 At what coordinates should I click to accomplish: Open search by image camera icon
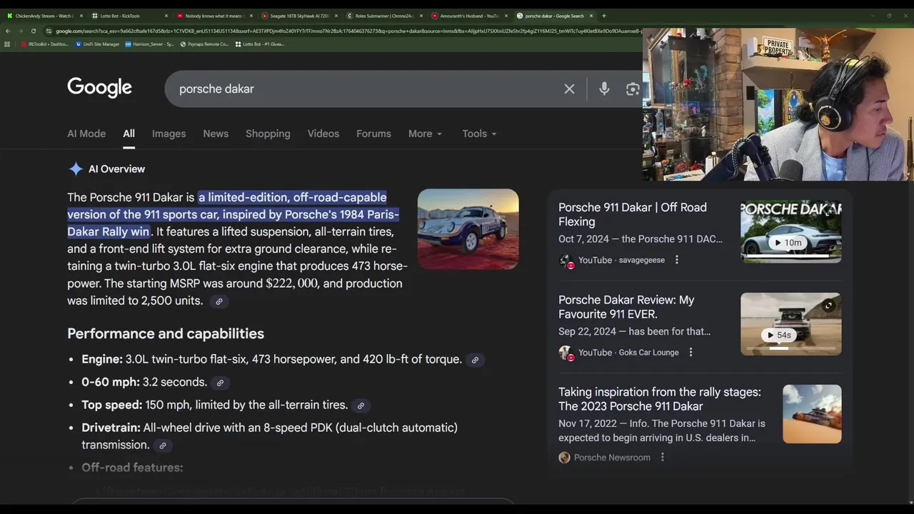pos(633,89)
